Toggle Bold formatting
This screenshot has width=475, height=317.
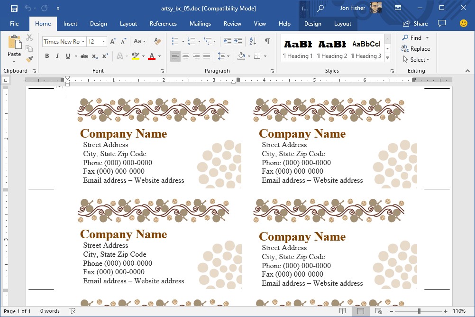[47, 56]
